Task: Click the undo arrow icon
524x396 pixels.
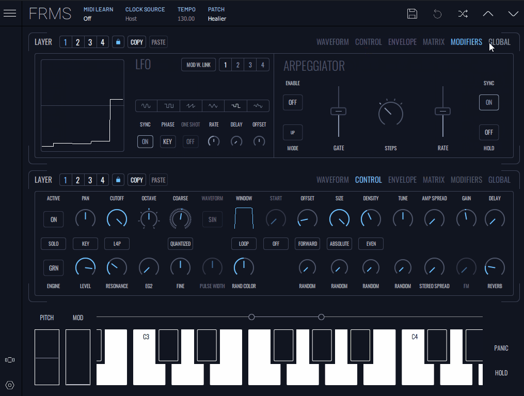Action: [437, 14]
